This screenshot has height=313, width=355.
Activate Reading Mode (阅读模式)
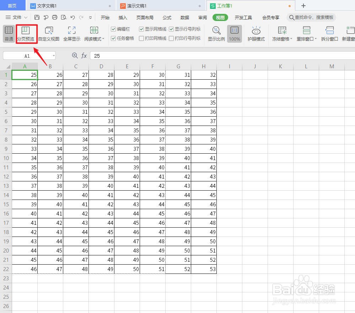(94, 33)
